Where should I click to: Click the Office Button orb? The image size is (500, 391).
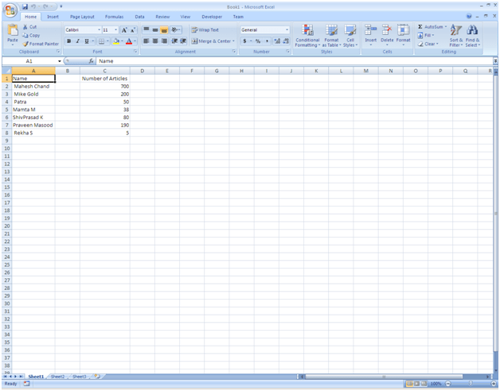(10, 10)
